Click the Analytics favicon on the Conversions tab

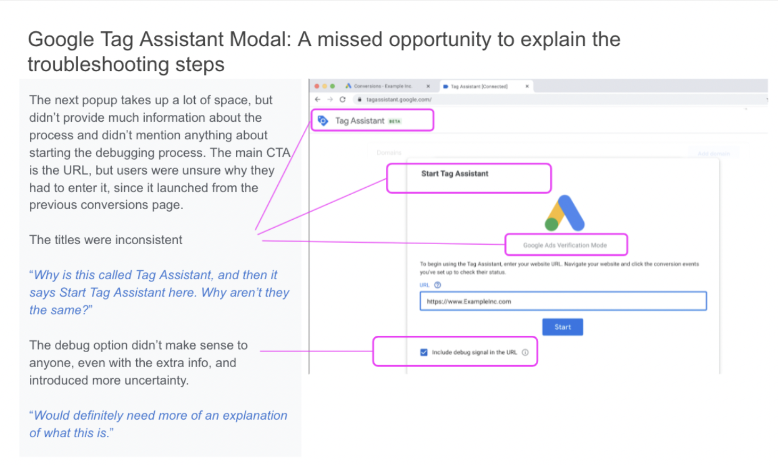348,86
